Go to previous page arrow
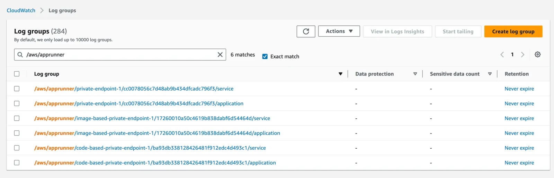Viewport: 554px width, 178px height. click(502, 55)
